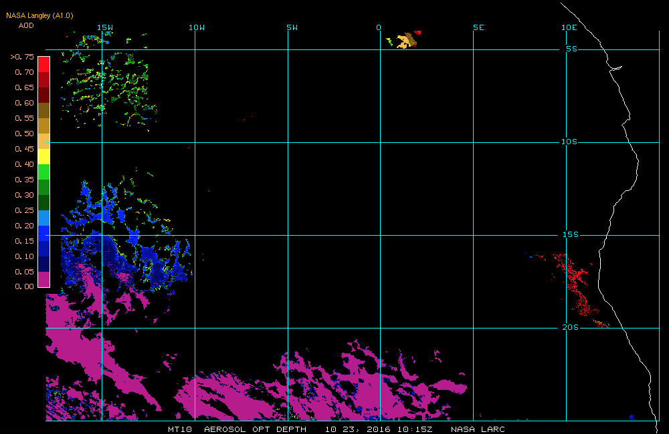
Task: Select the "15W" longitude label
Action: tap(105, 27)
